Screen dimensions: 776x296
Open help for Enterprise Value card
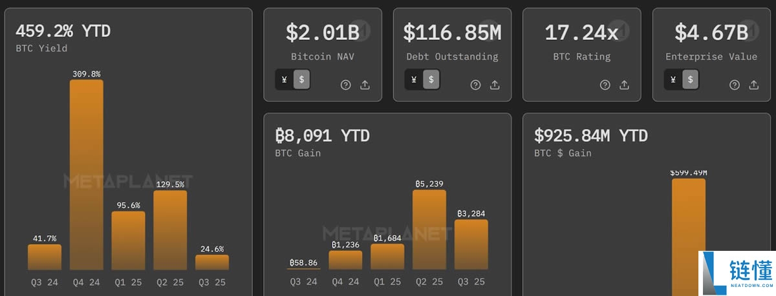pyautogui.click(x=735, y=84)
